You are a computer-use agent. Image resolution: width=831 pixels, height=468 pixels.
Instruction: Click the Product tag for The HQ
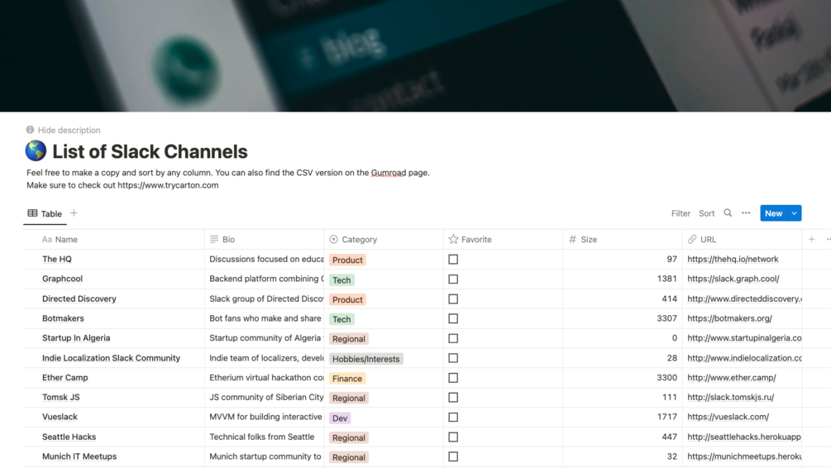(x=347, y=260)
